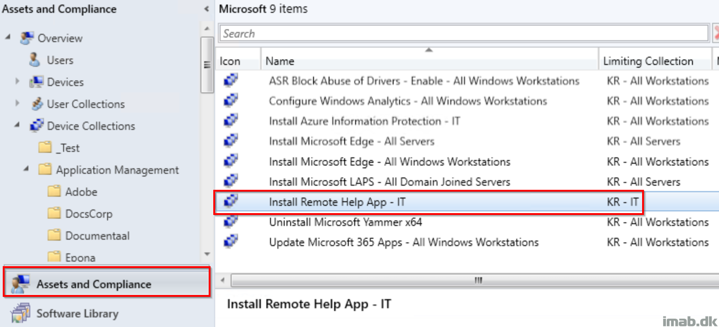The height and width of the screenshot is (327, 719).
Task: Click the Software Library workspace icon
Action: pos(21,313)
